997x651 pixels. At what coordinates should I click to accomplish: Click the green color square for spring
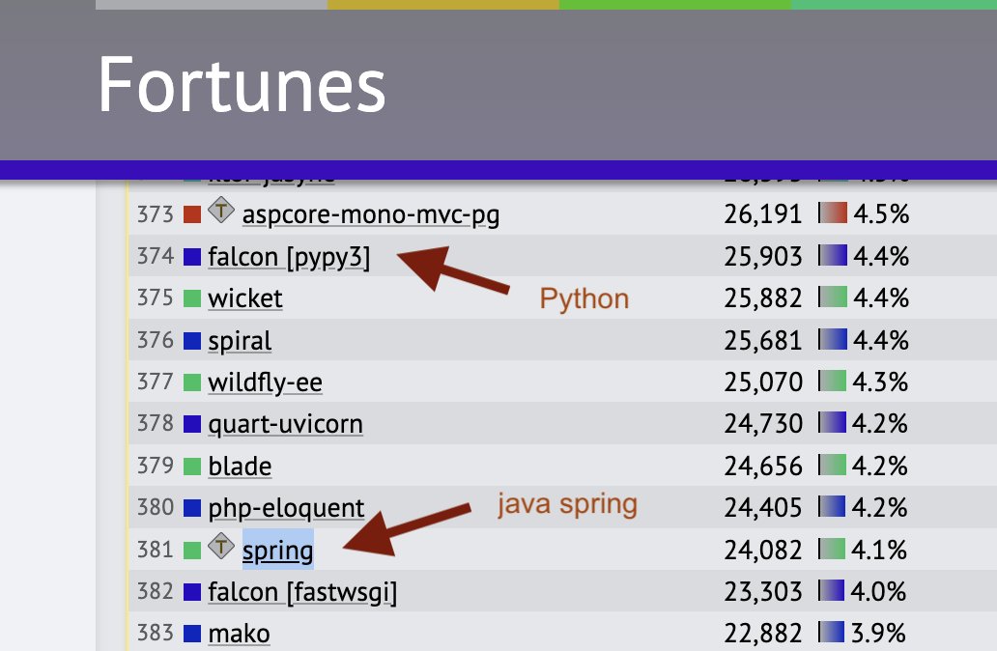(192, 550)
